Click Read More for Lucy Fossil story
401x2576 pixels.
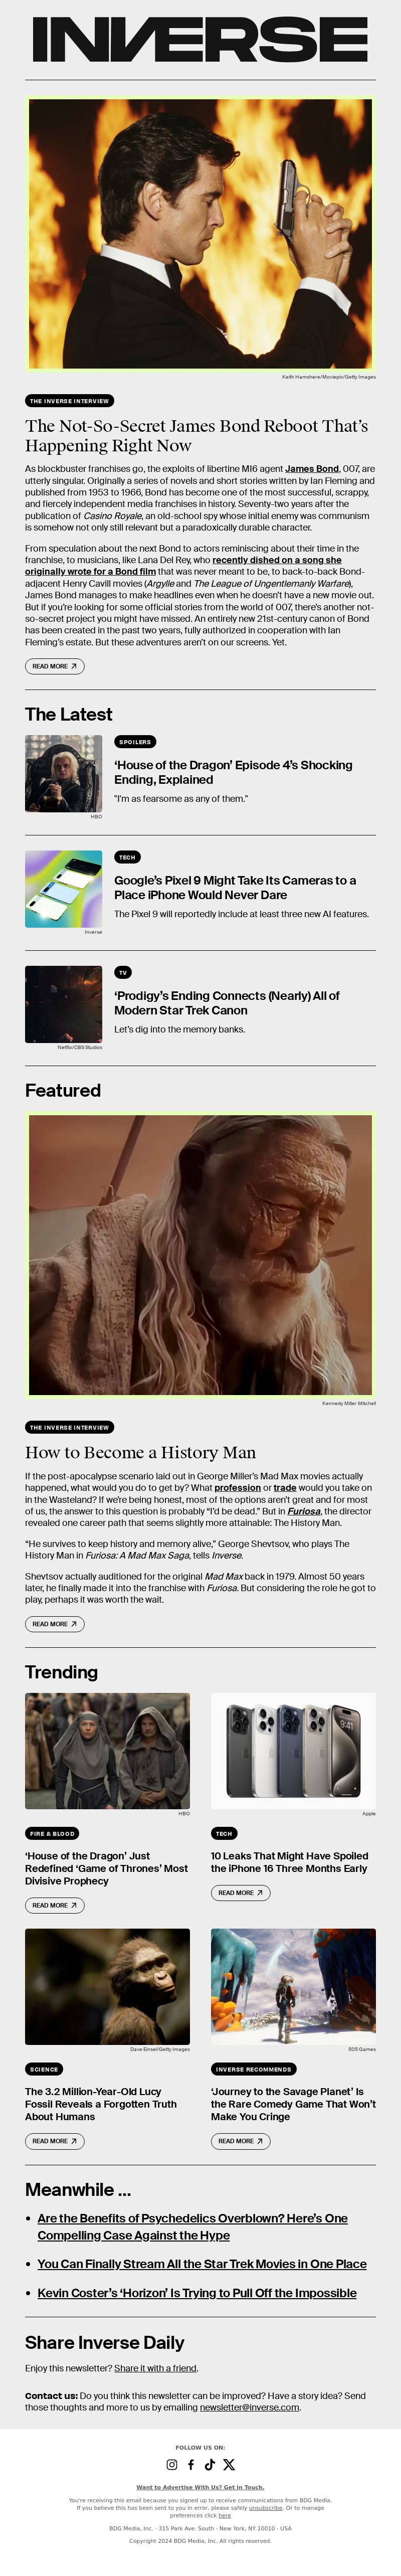point(55,2141)
